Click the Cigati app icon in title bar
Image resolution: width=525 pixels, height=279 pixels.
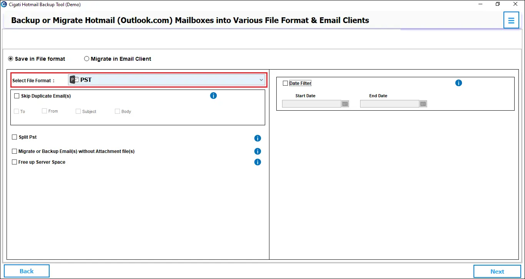[x=4, y=4]
